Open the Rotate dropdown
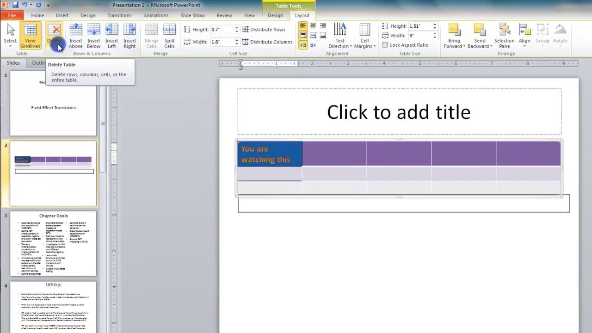 click(x=560, y=36)
